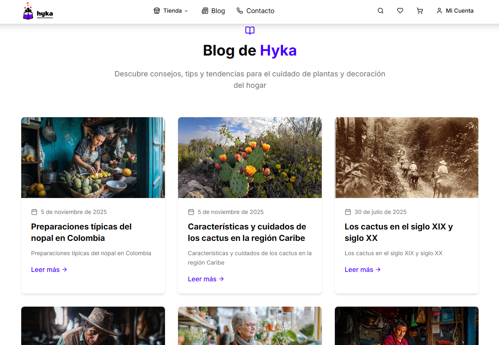499x345 pixels.
Task: Open the wishlist heart icon
Action: click(x=400, y=11)
